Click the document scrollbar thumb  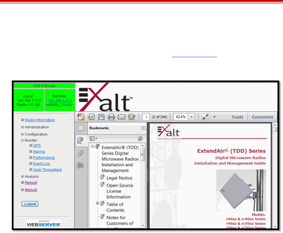pos(275,130)
